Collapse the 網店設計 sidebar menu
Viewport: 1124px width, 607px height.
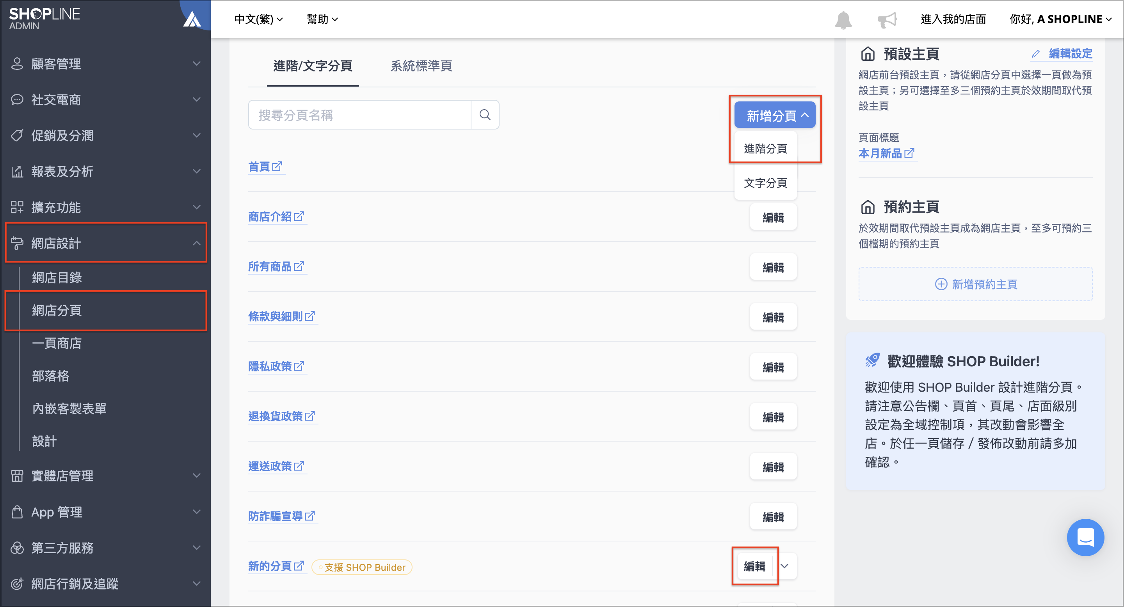click(x=197, y=243)
